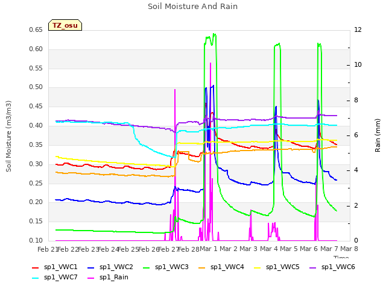Toggle the sp1_VWC4 legend entry
386x289 pixels.
(221, 267)
